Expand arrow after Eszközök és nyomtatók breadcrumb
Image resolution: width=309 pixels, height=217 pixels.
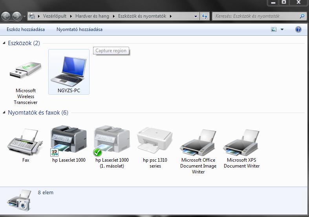171,16
